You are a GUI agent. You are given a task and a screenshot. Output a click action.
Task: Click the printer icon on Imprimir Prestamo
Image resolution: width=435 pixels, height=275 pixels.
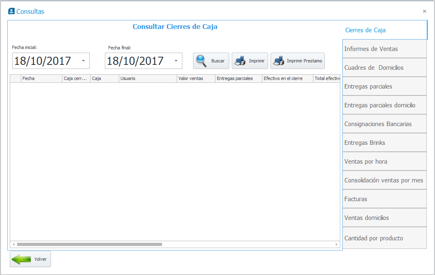pos(279,61)
